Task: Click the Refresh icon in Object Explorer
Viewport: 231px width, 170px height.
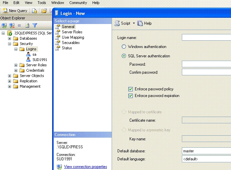Action: [27, 26]
